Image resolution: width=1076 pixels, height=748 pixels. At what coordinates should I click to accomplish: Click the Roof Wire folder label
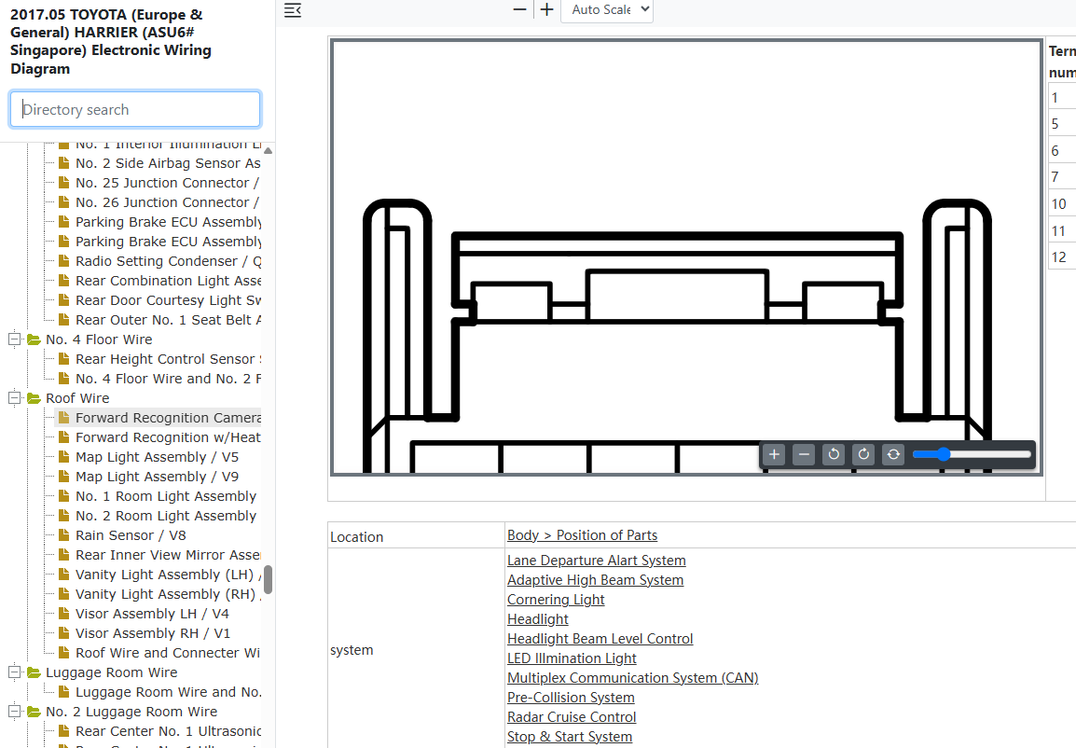77,398
